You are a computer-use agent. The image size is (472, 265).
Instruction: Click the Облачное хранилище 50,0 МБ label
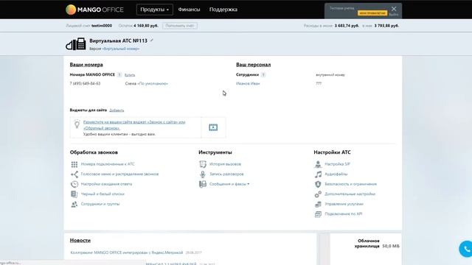tap(377, 244)
